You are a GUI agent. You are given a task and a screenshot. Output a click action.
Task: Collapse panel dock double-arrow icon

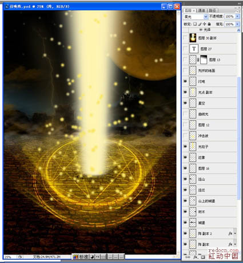(239, 3)
